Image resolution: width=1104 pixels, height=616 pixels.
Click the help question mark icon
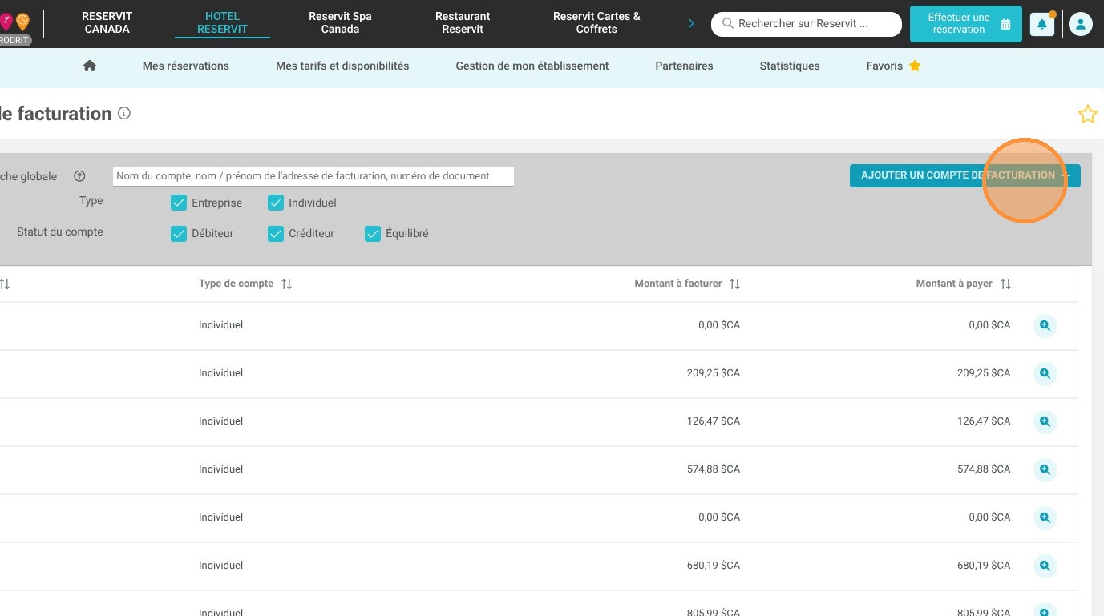coord(79,176)
